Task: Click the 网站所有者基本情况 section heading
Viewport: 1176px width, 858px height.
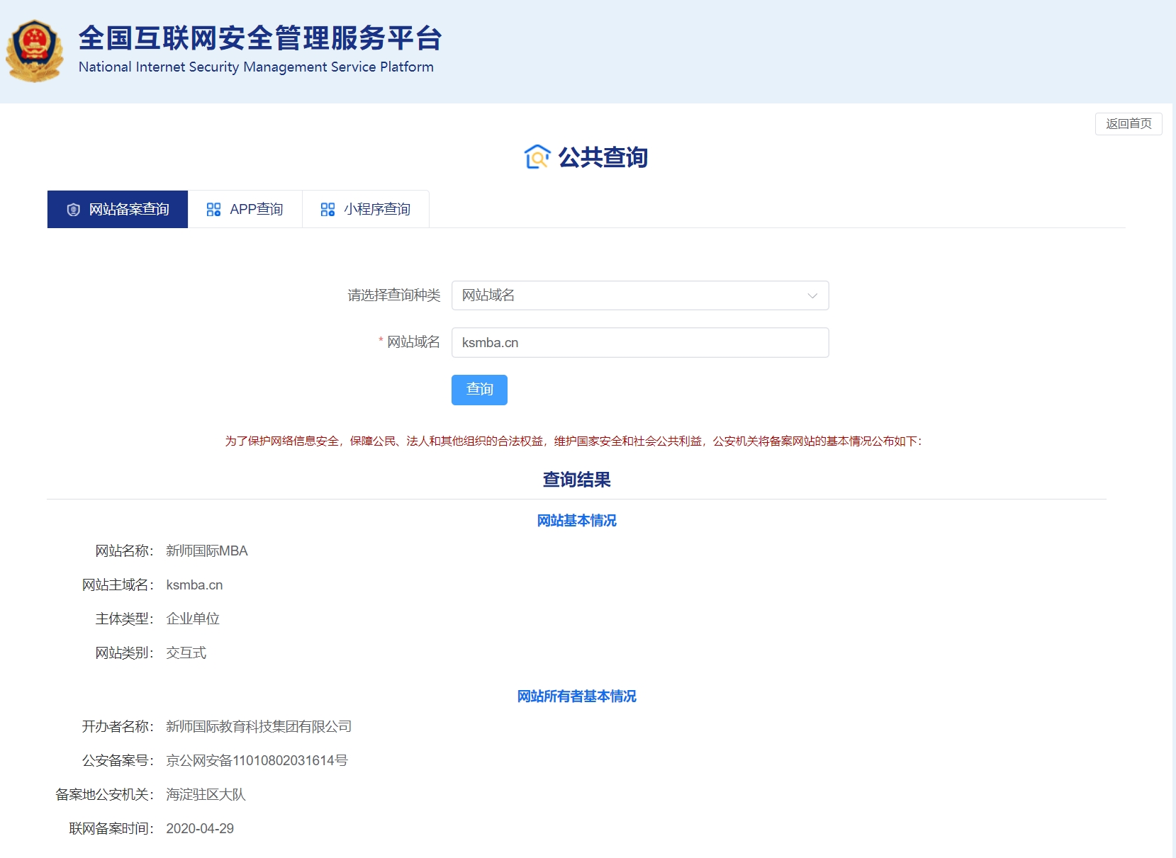Action: pos(576,696)
